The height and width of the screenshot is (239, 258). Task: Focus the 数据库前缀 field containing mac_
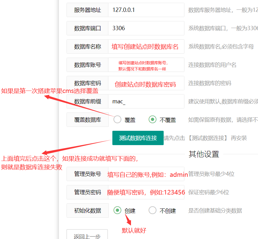coord(146,102)
